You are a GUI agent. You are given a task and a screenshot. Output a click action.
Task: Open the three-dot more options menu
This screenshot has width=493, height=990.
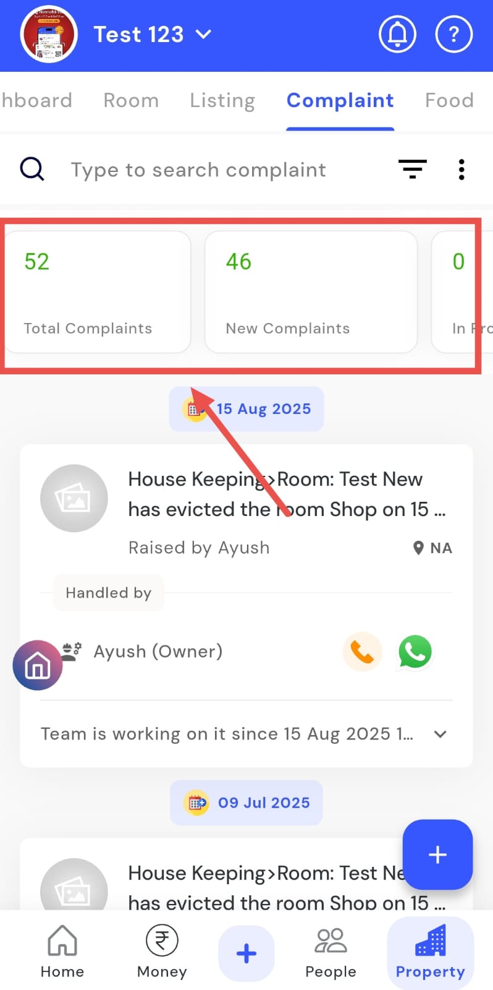coord(461,169)
